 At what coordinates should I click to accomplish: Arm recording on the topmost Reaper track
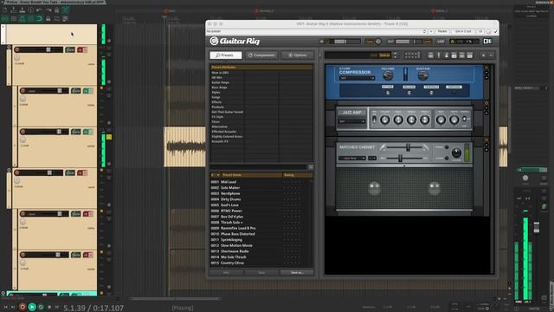17,49
